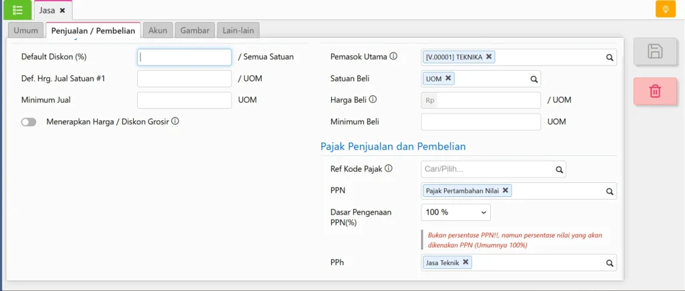
Task: Select the Penjualan / Pembelian tab
Action: point(93,31)
